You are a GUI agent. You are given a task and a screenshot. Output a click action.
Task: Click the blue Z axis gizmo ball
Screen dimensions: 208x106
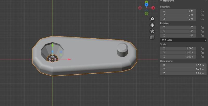(146, 5)
